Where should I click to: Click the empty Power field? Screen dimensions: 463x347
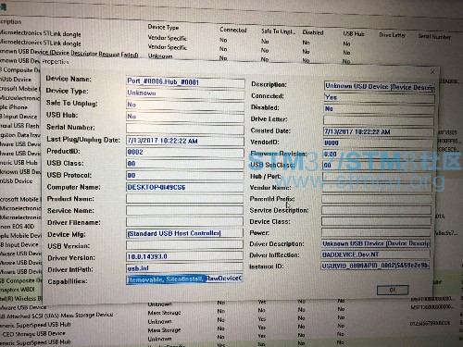[376, 232]
